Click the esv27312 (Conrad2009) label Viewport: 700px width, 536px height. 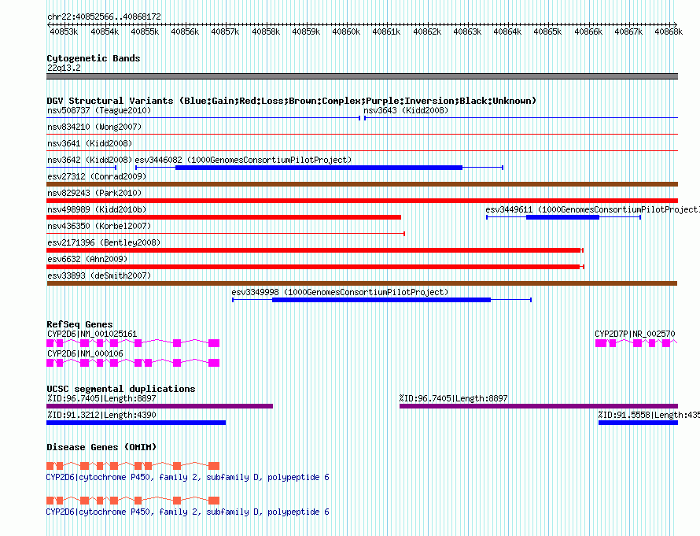pos(97,176)
